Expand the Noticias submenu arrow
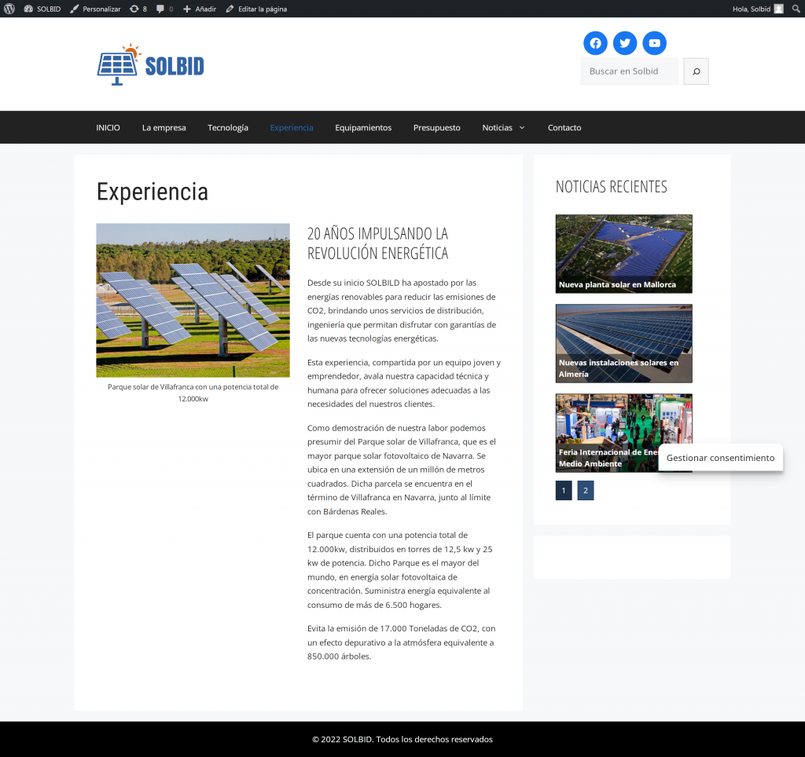805x757 pixels. coord(522,128)
